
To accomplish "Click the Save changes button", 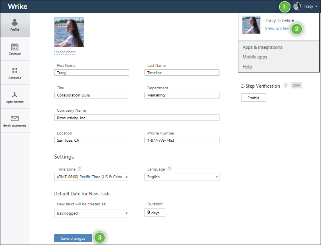I will tap(73, 238).
